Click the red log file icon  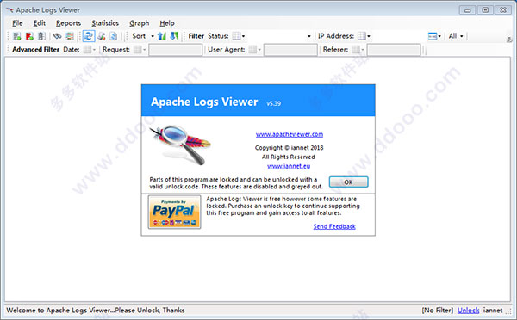[29, 36]
